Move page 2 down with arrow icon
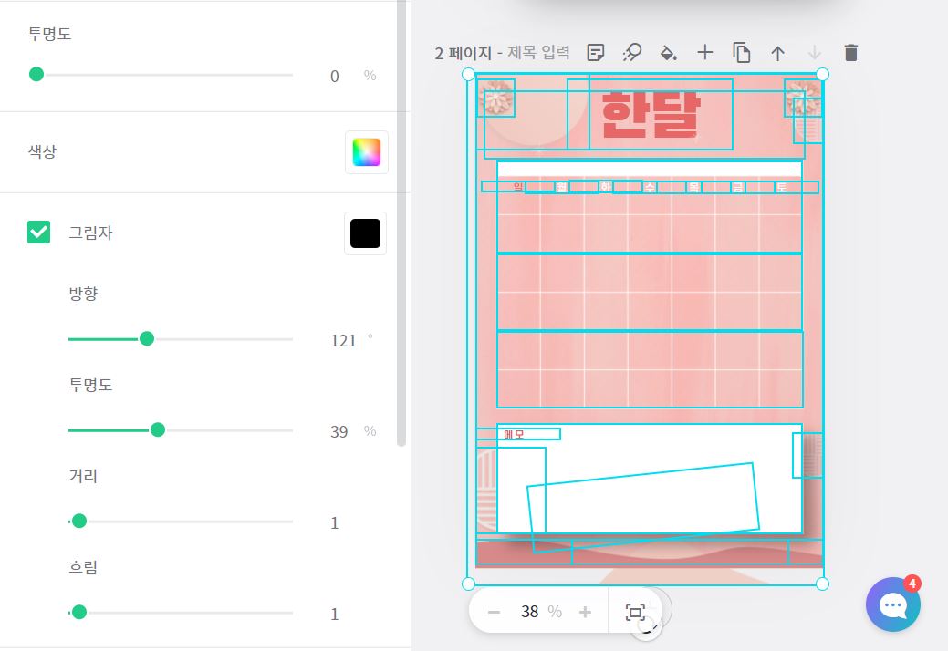Screen dimensions: 948x651 pyautogui.click(x=815, y=53)
